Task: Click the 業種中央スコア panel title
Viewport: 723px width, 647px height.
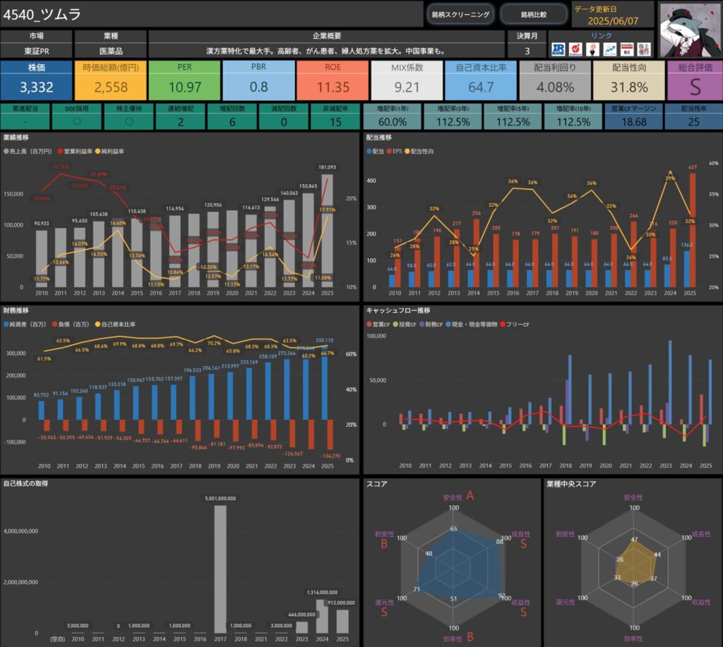Action: point(571,484)
